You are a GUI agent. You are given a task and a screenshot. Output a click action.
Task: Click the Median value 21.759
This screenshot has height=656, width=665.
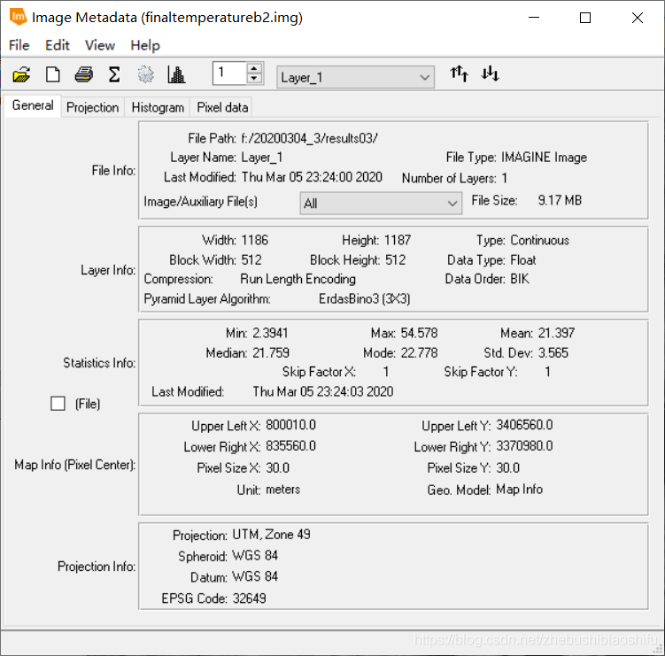coord(271,352)
